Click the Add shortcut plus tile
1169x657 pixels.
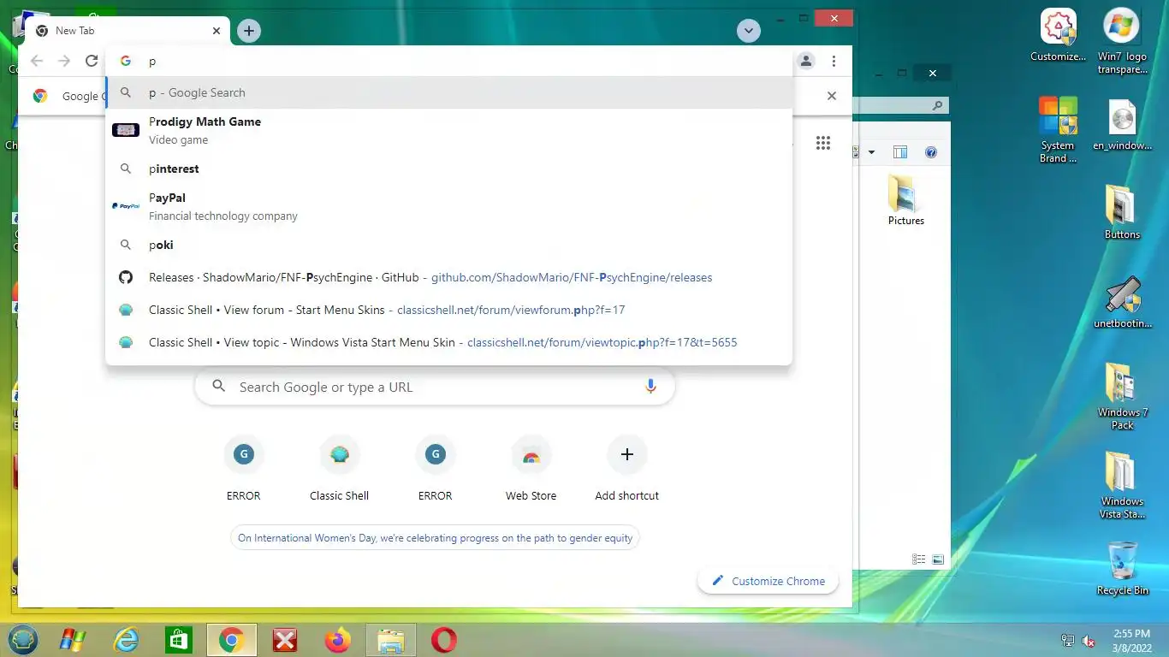click(627, 468)
